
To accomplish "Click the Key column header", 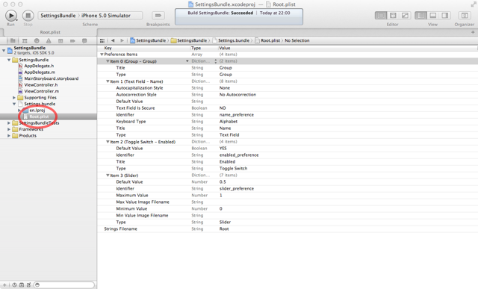I will 108,48.
